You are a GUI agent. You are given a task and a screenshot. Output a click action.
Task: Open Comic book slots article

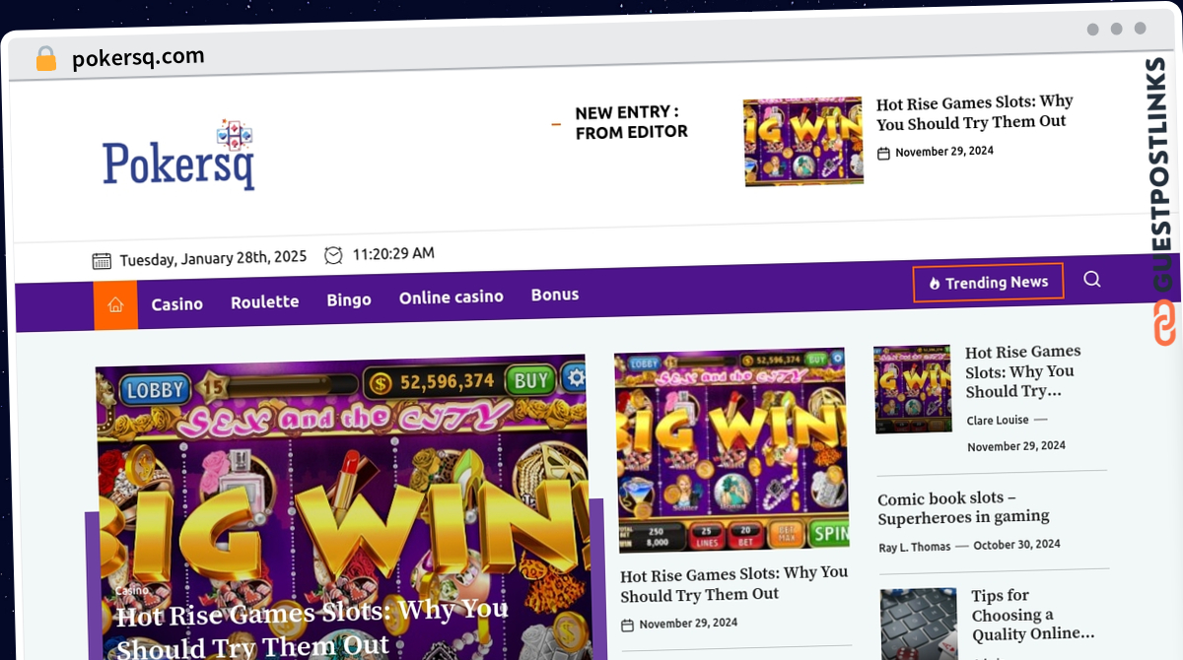point(963,507)
